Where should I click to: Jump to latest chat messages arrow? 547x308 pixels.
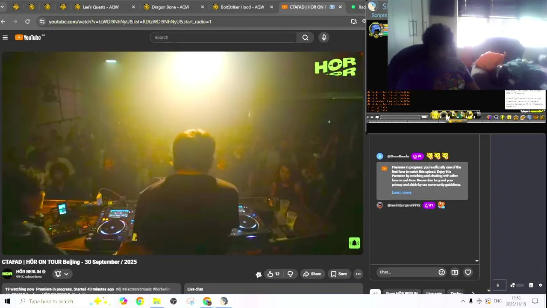(x=477, y=261)
